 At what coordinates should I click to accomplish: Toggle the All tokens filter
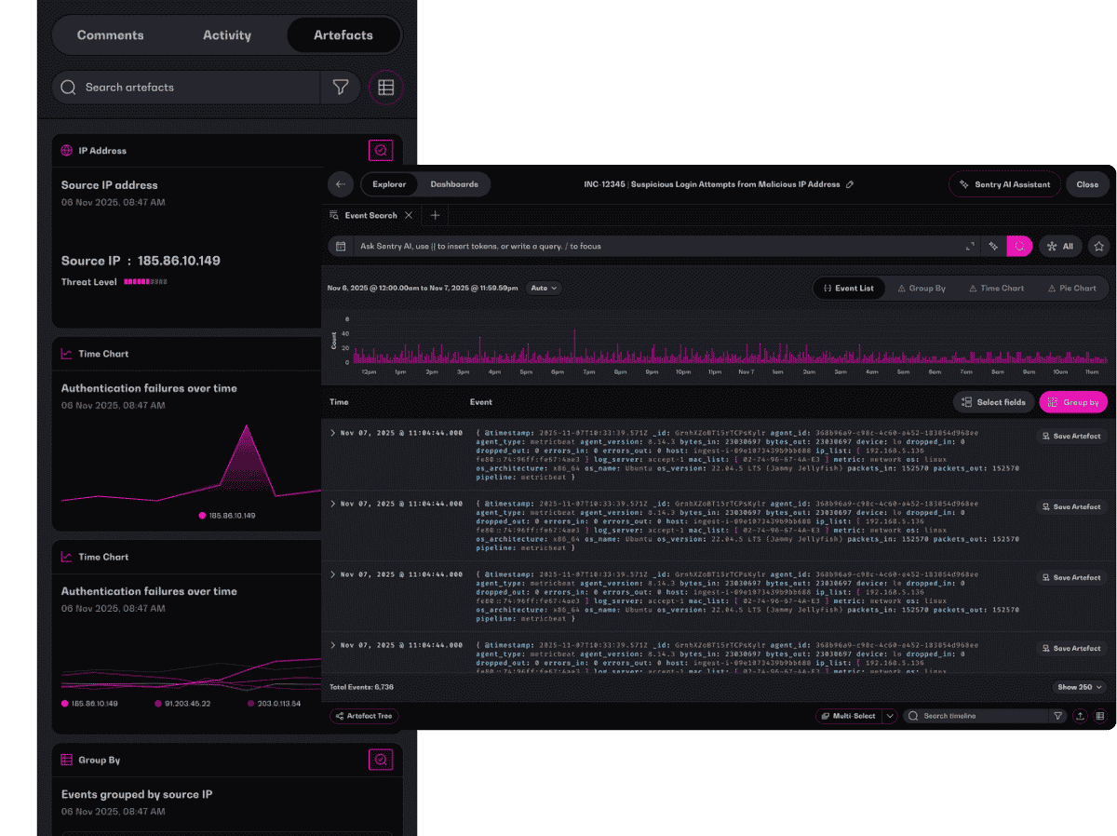point(1060,247)
